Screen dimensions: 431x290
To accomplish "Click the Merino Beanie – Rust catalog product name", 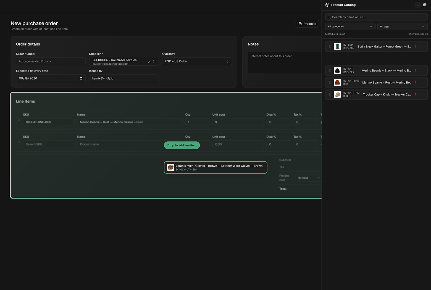I will point(387,83).
